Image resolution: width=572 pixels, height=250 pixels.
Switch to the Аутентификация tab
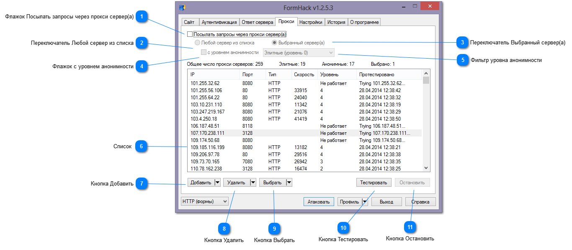[219, 22]
